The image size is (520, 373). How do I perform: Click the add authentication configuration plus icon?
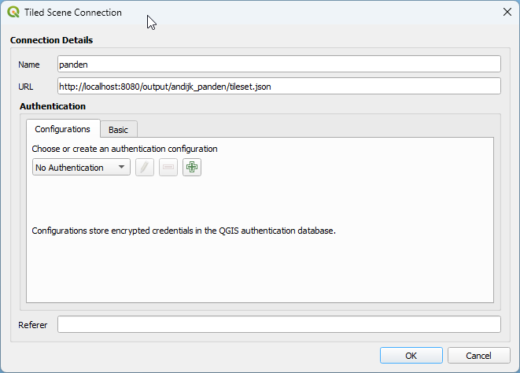[192, 167]
